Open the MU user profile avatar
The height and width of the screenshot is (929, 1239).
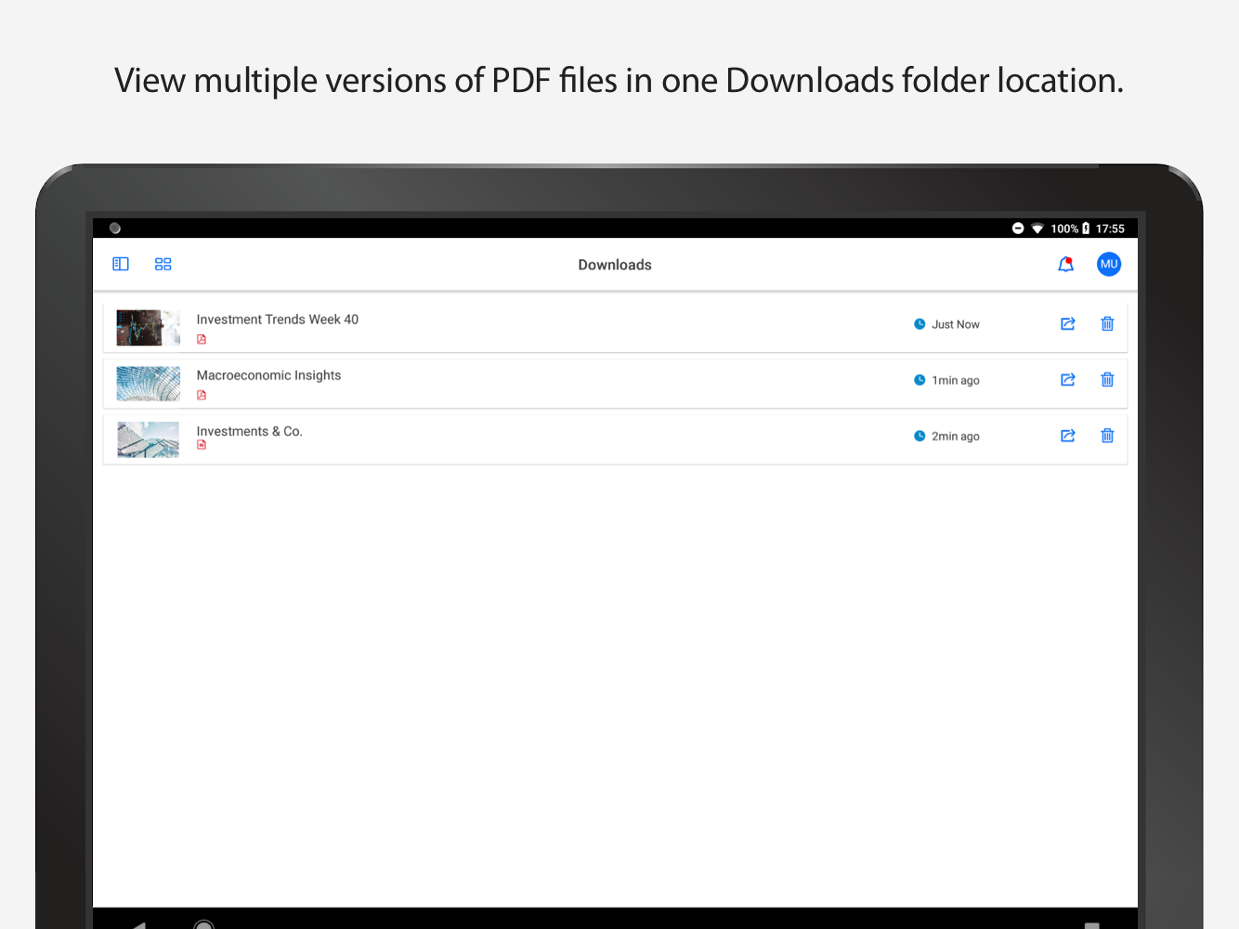[1109, 265]
